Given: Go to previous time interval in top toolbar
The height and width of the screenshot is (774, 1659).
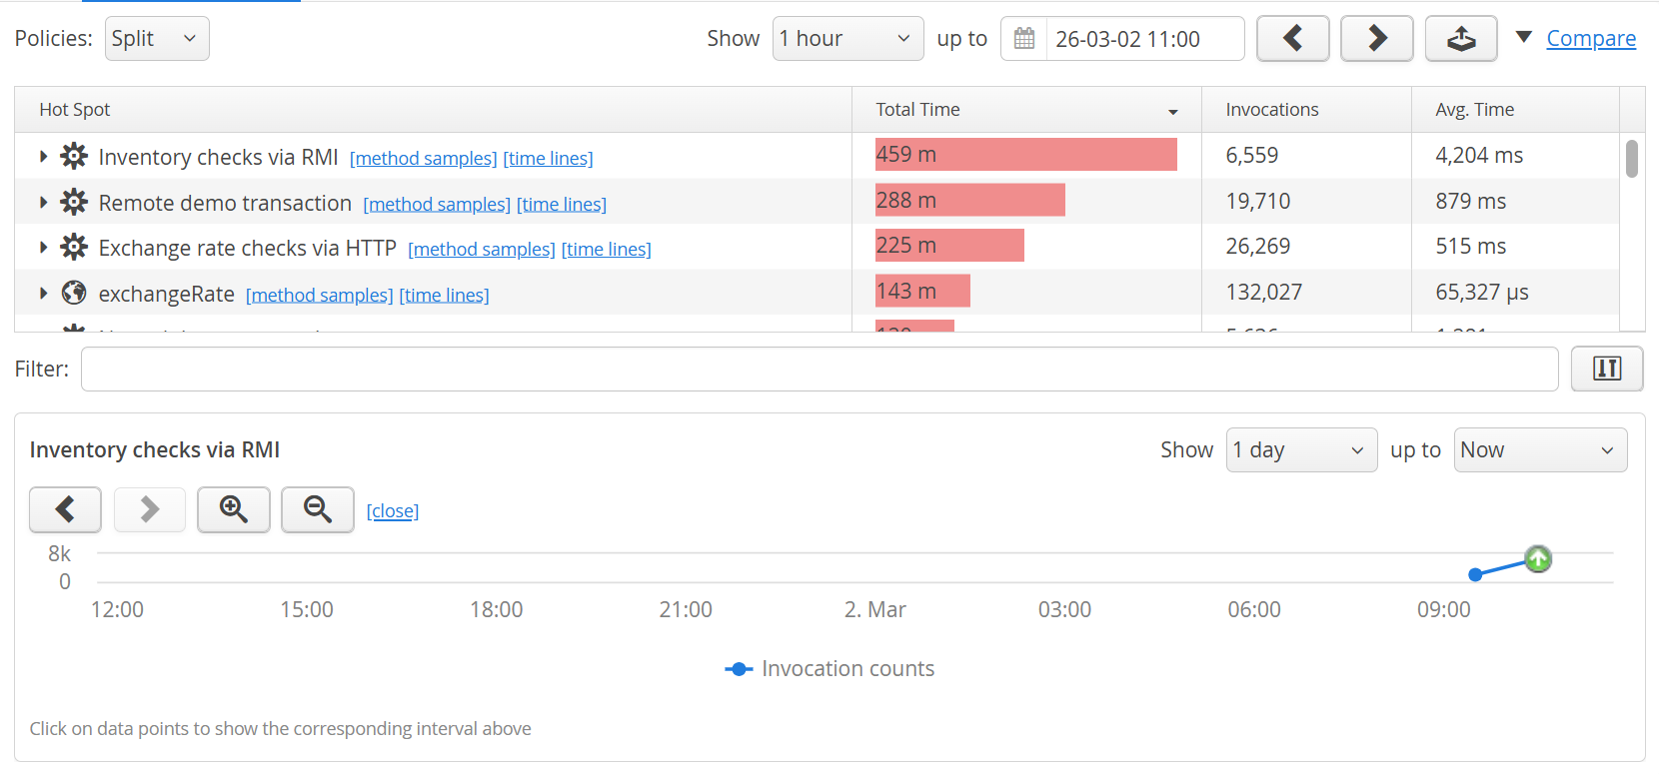Looking at the screenshot, I should [x=1292, y=39].
